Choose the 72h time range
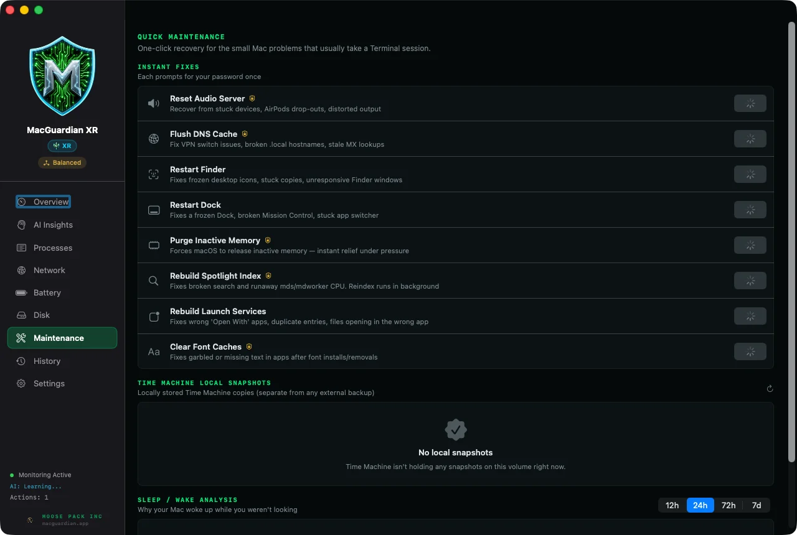 click(729, 505)
